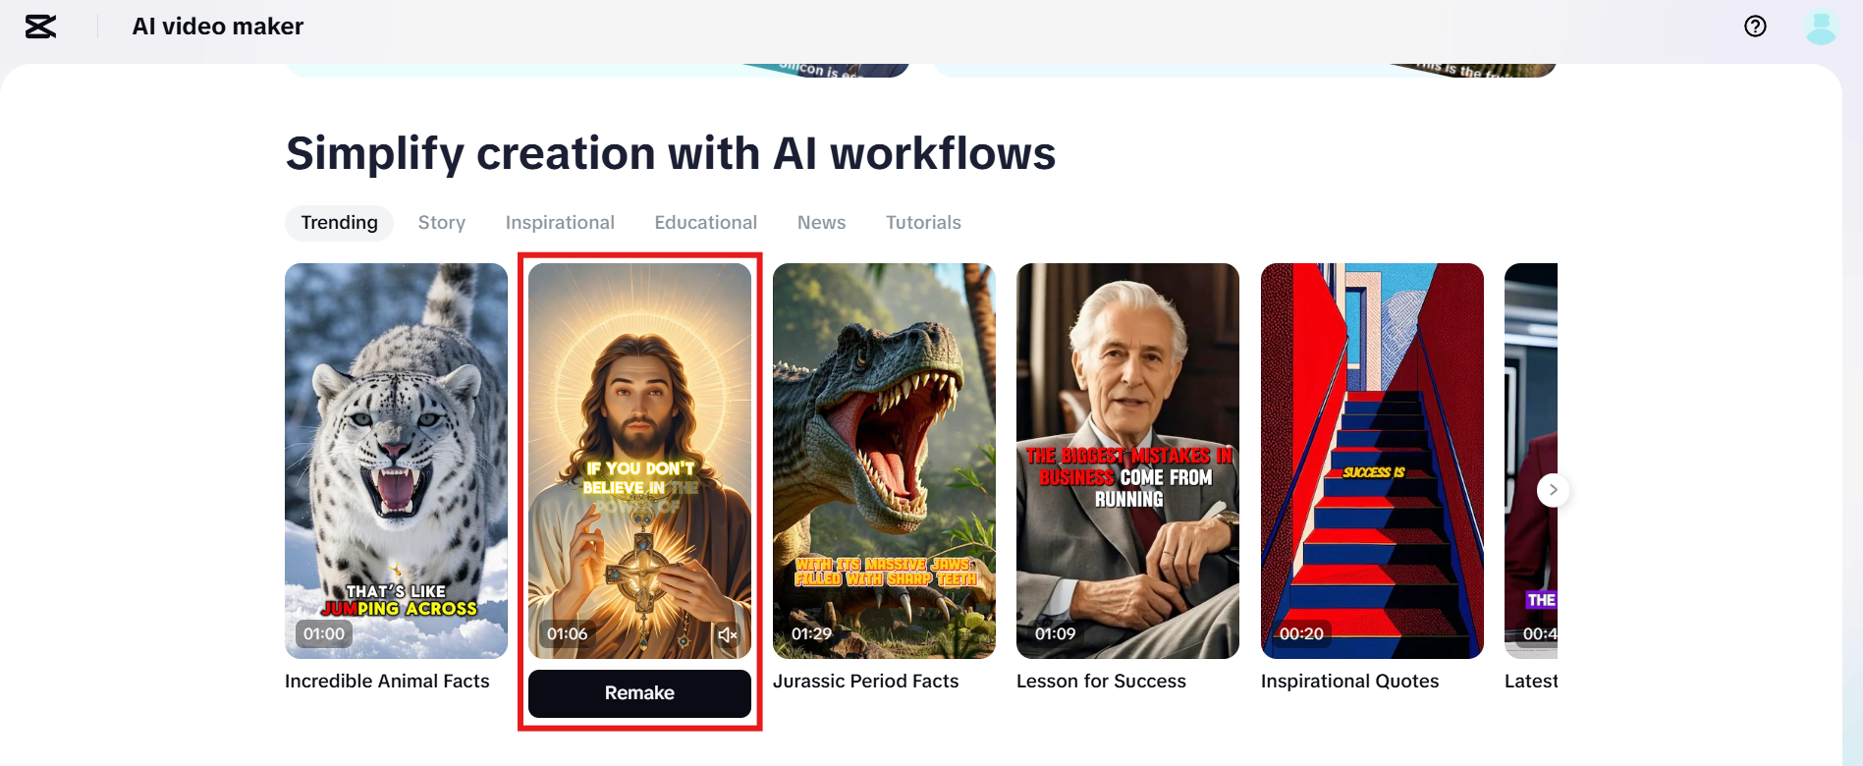Click the AI video maker title
Image resolution: width=1863 pixels, height=766 pixels.
tap(218, 27)
